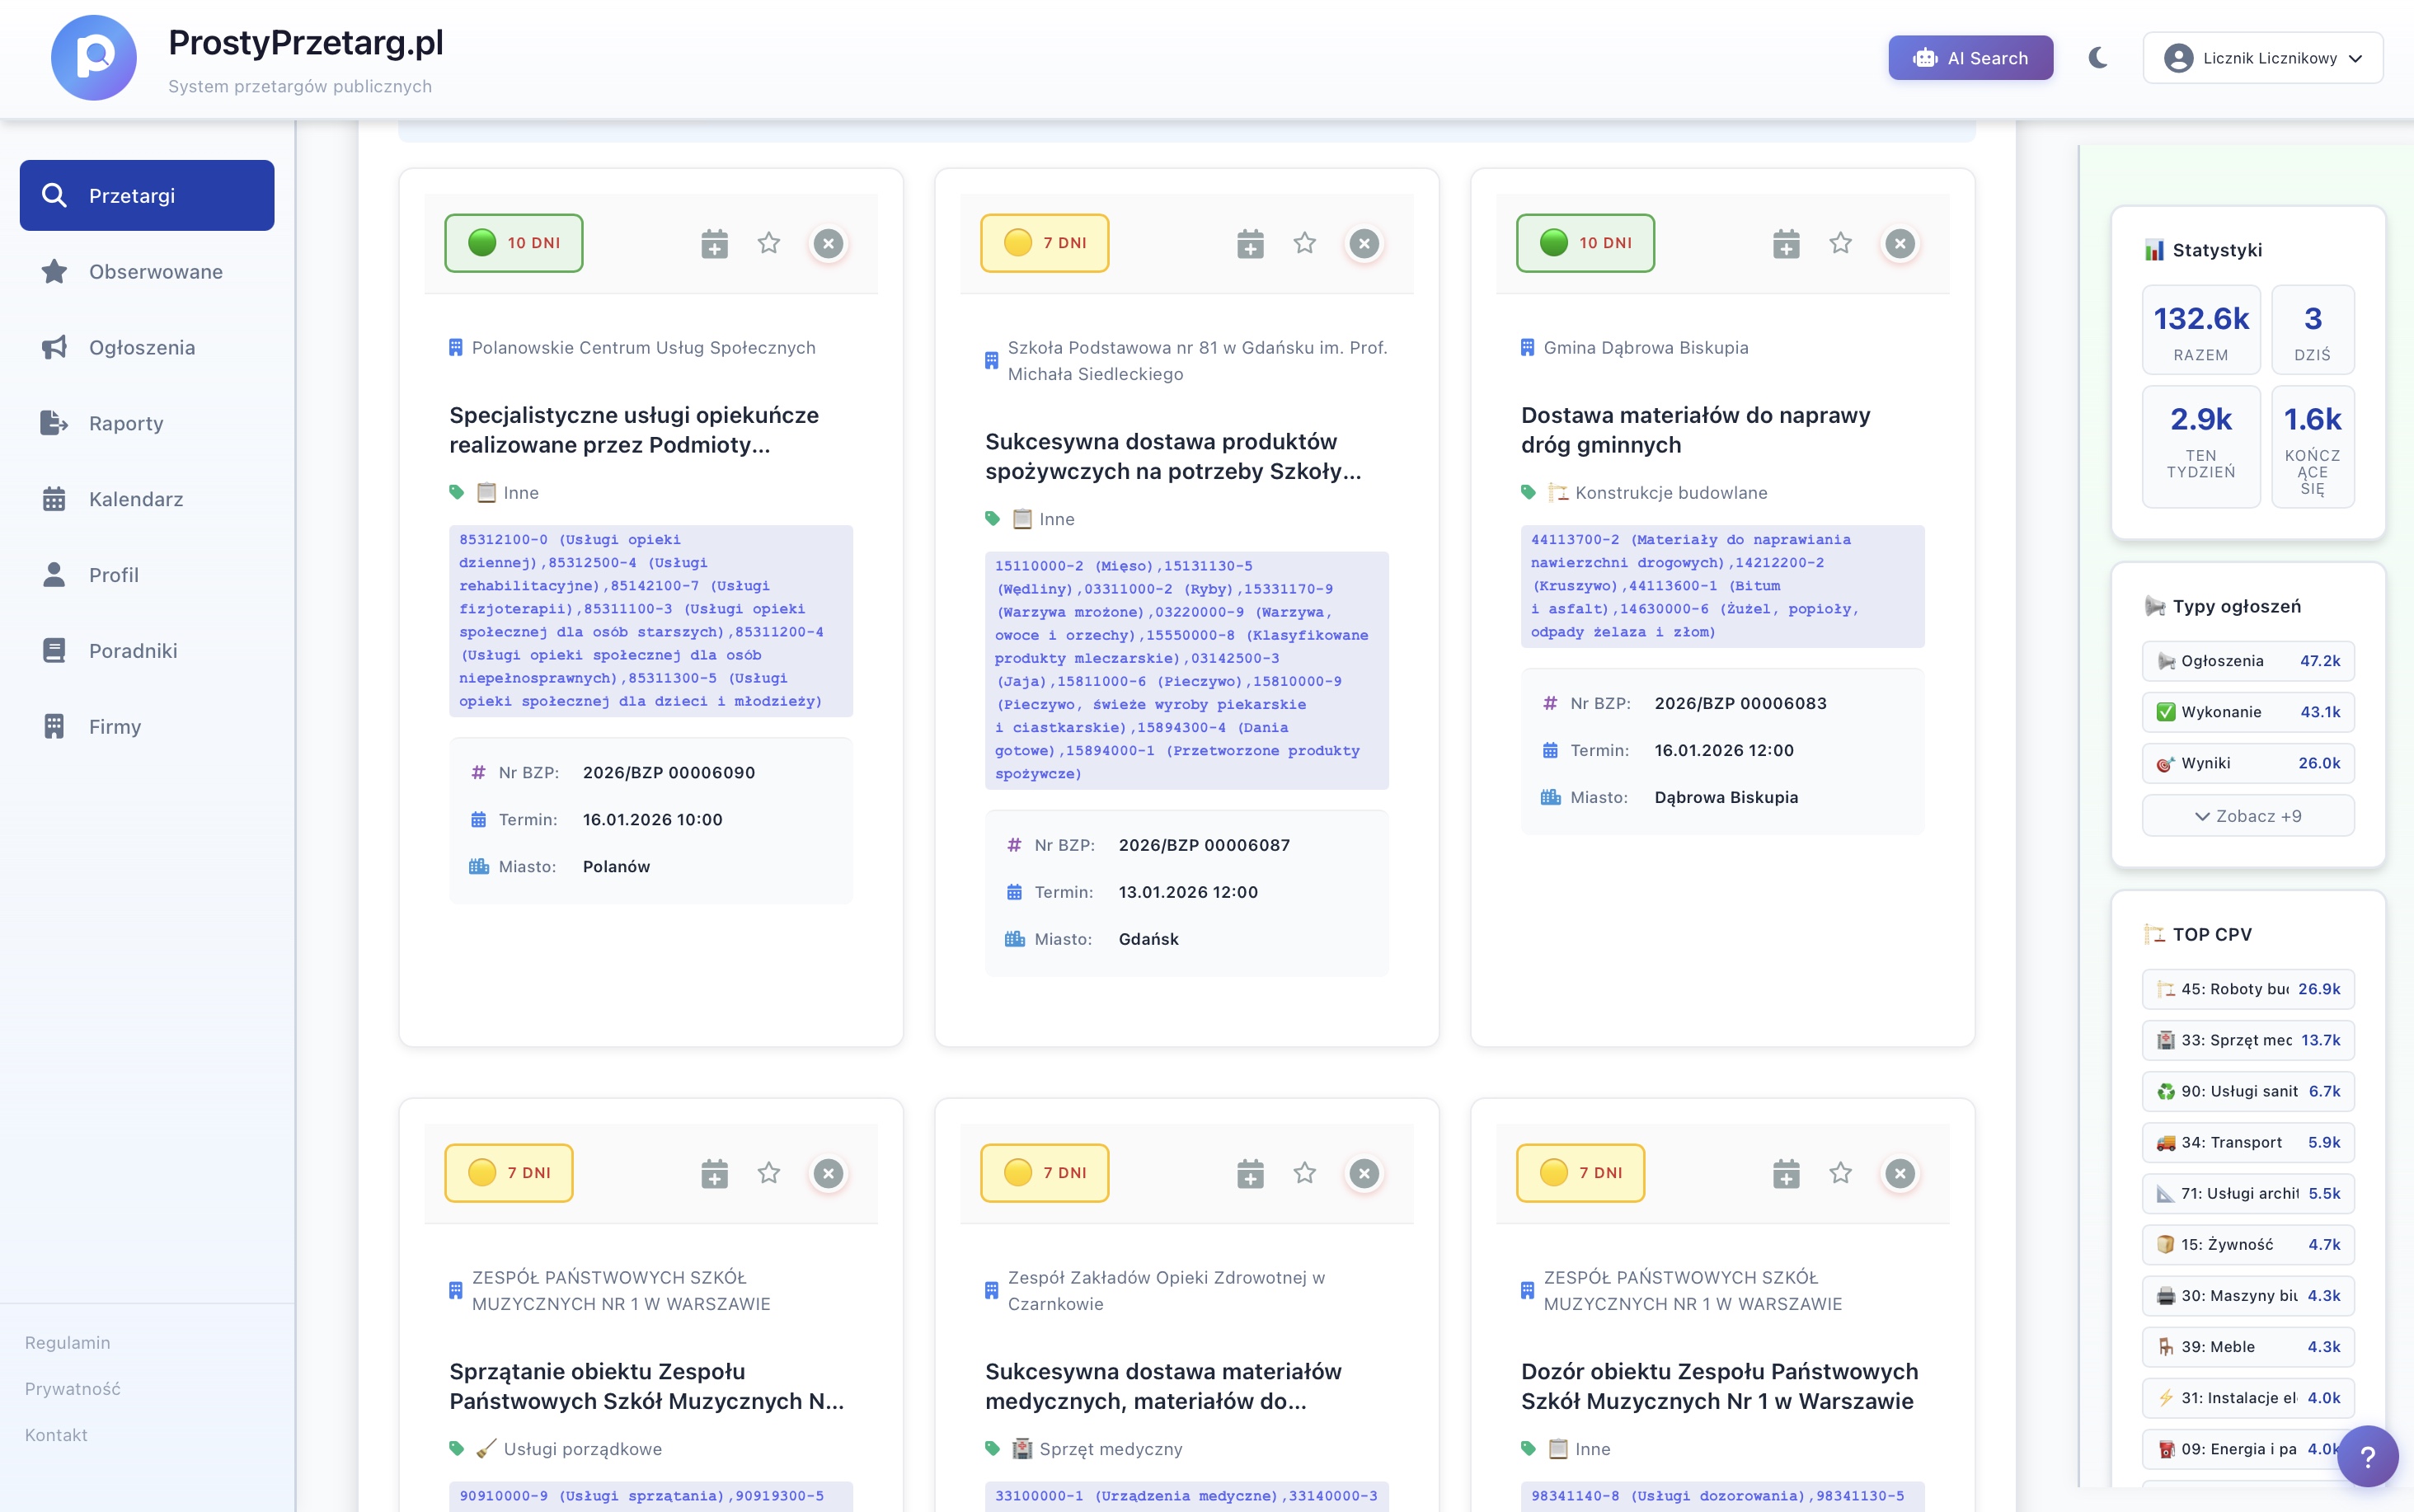
Task: Expand Zobacz +9 announcement types
Action: coord(2247,816)
